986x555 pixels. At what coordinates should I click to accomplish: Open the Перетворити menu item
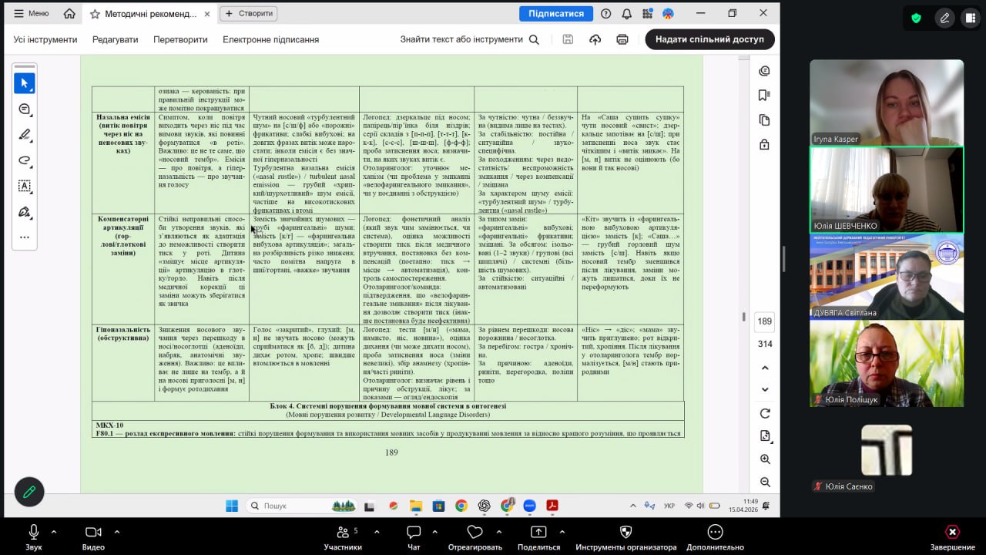pyautogui.click(x=180, y=39)
